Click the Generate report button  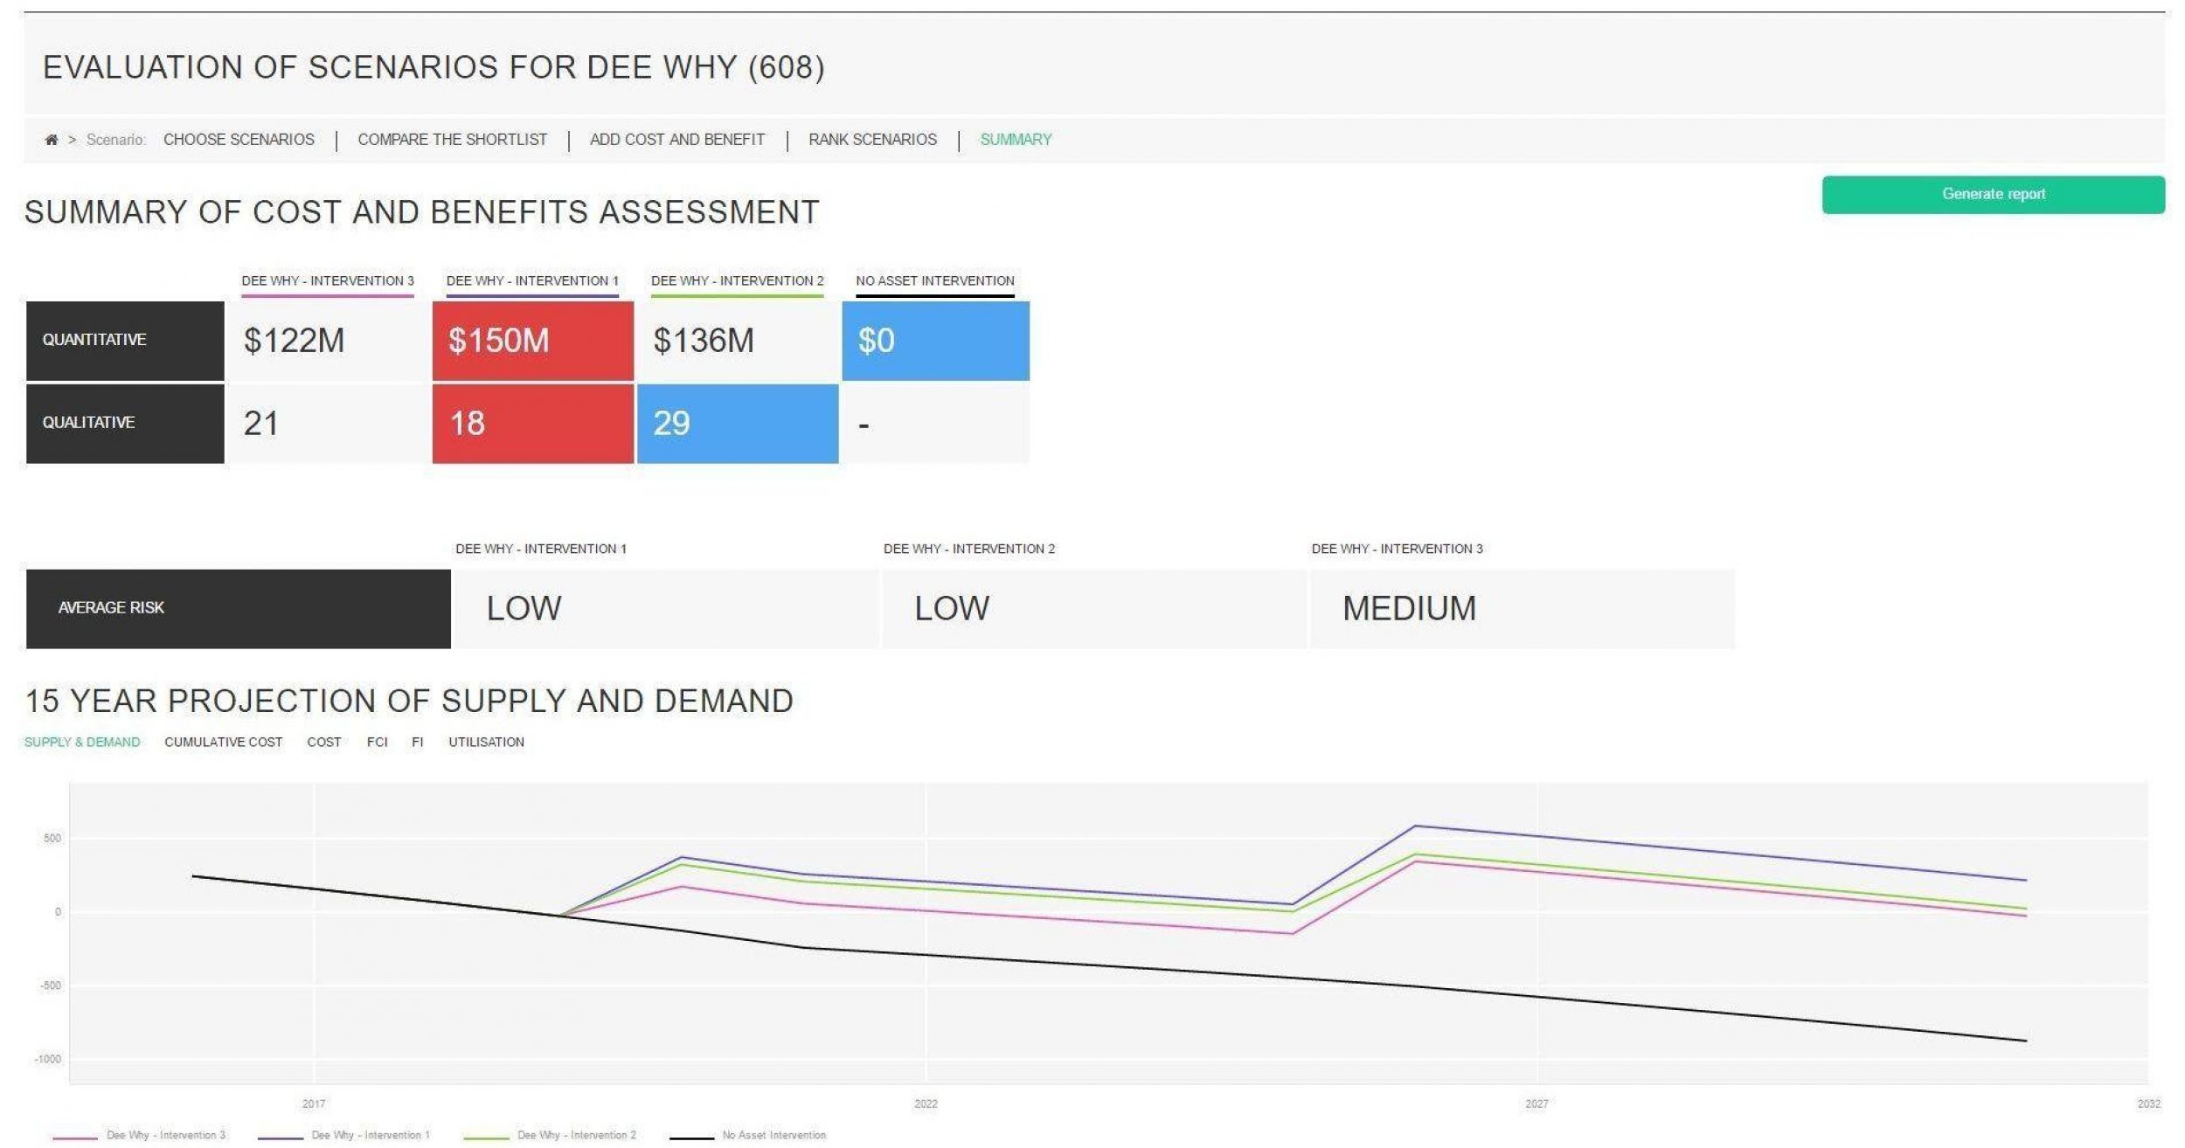pos(1992,194)
